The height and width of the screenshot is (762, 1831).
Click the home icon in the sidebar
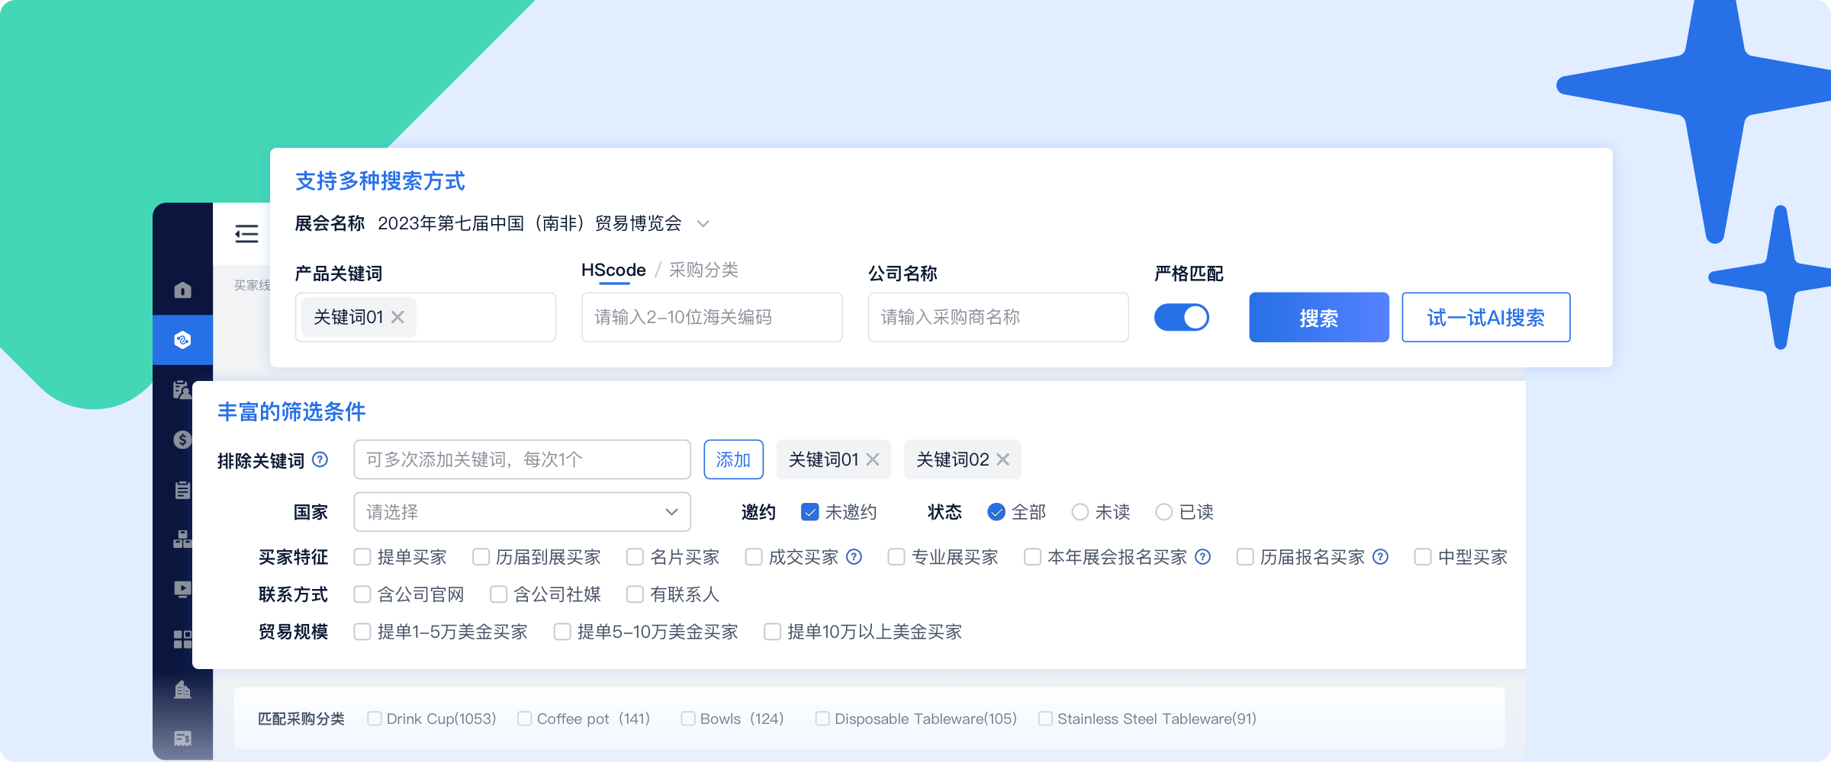pyautogui.click(x=182, y=290)
